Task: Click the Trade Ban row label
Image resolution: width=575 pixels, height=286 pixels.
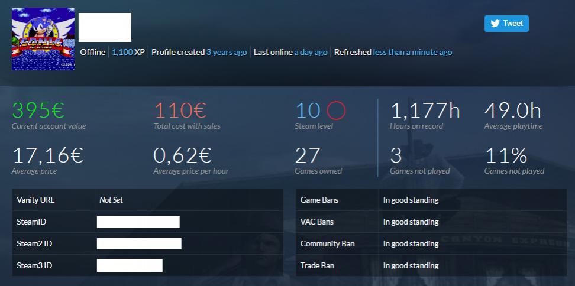Action: [317, 265]
